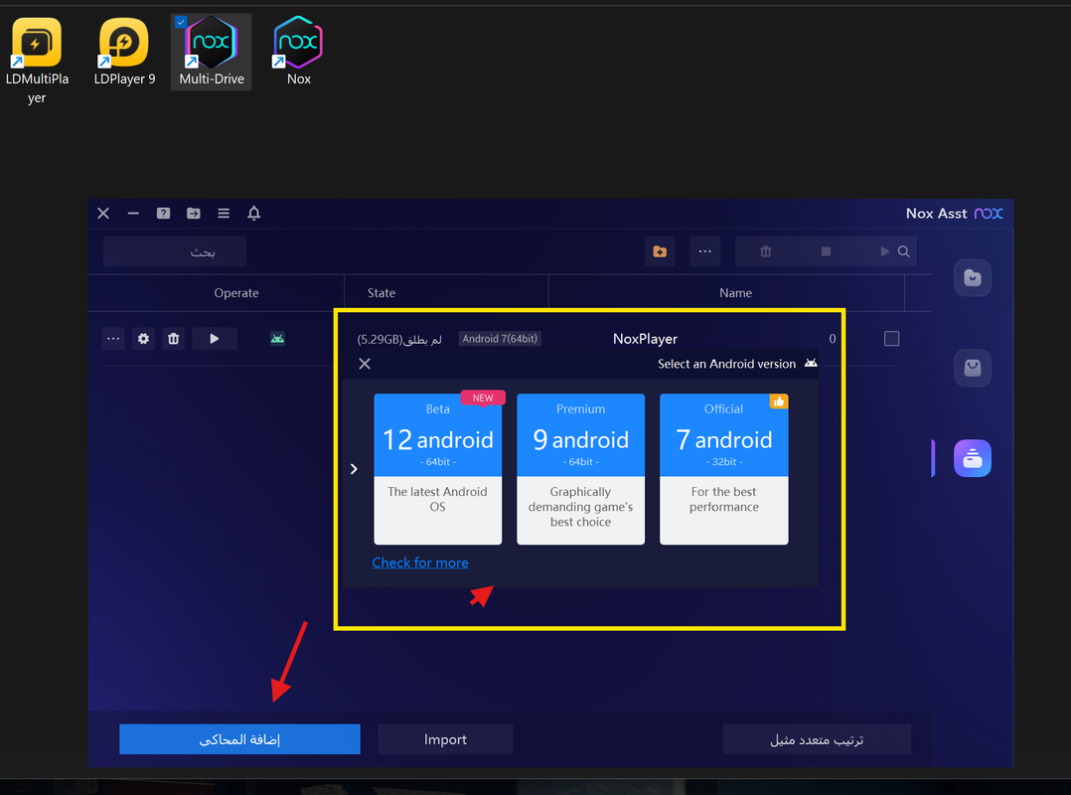Open the three-dots more options in toolbar
Screen dimensions: 1071x795
(705, 252)
